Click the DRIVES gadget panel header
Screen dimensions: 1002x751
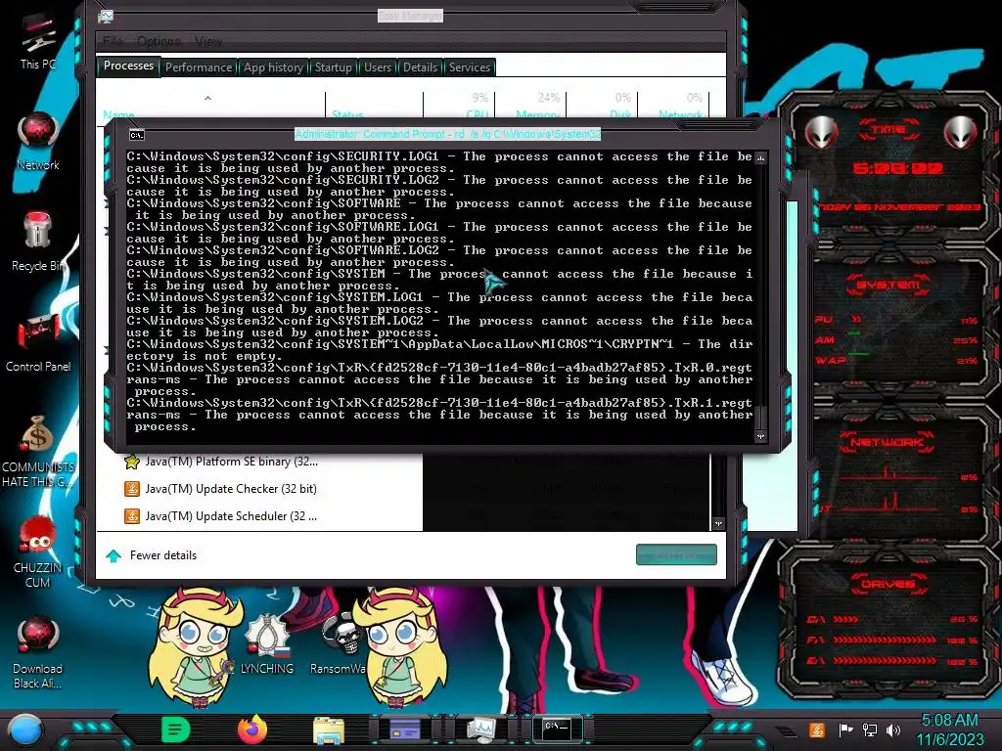click(888, 584)
